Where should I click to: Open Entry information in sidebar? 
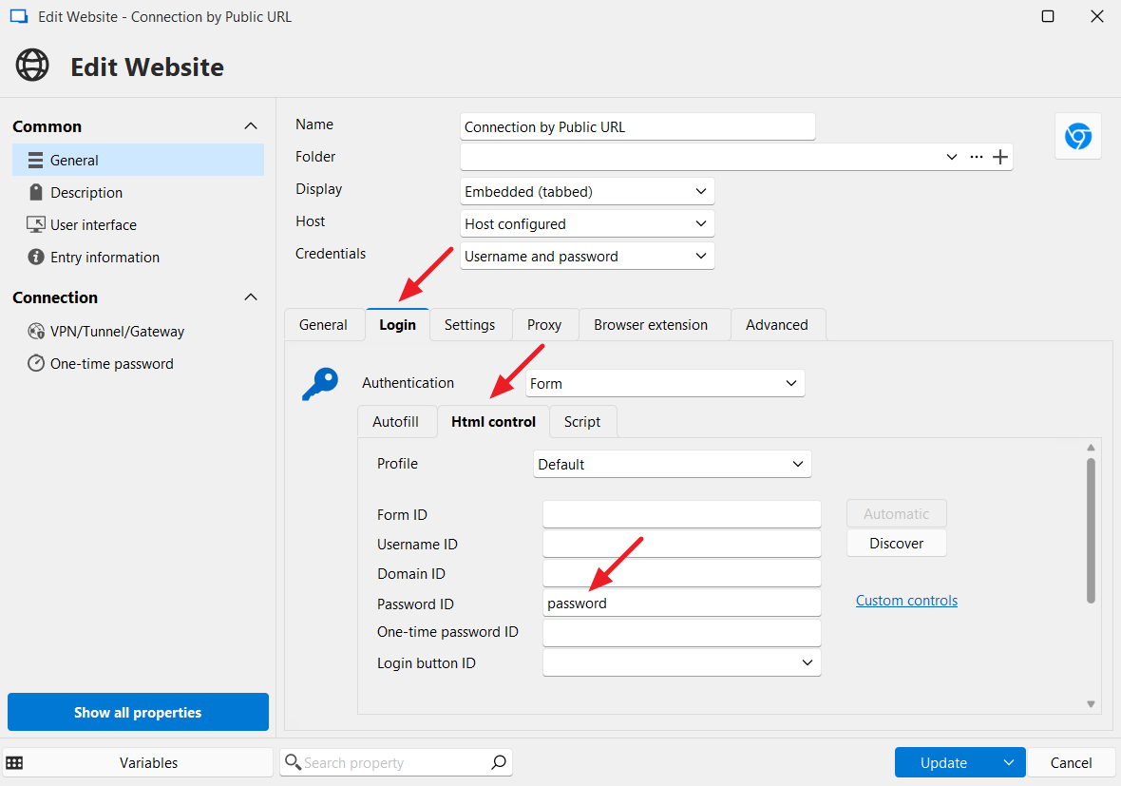coord(104,258)
